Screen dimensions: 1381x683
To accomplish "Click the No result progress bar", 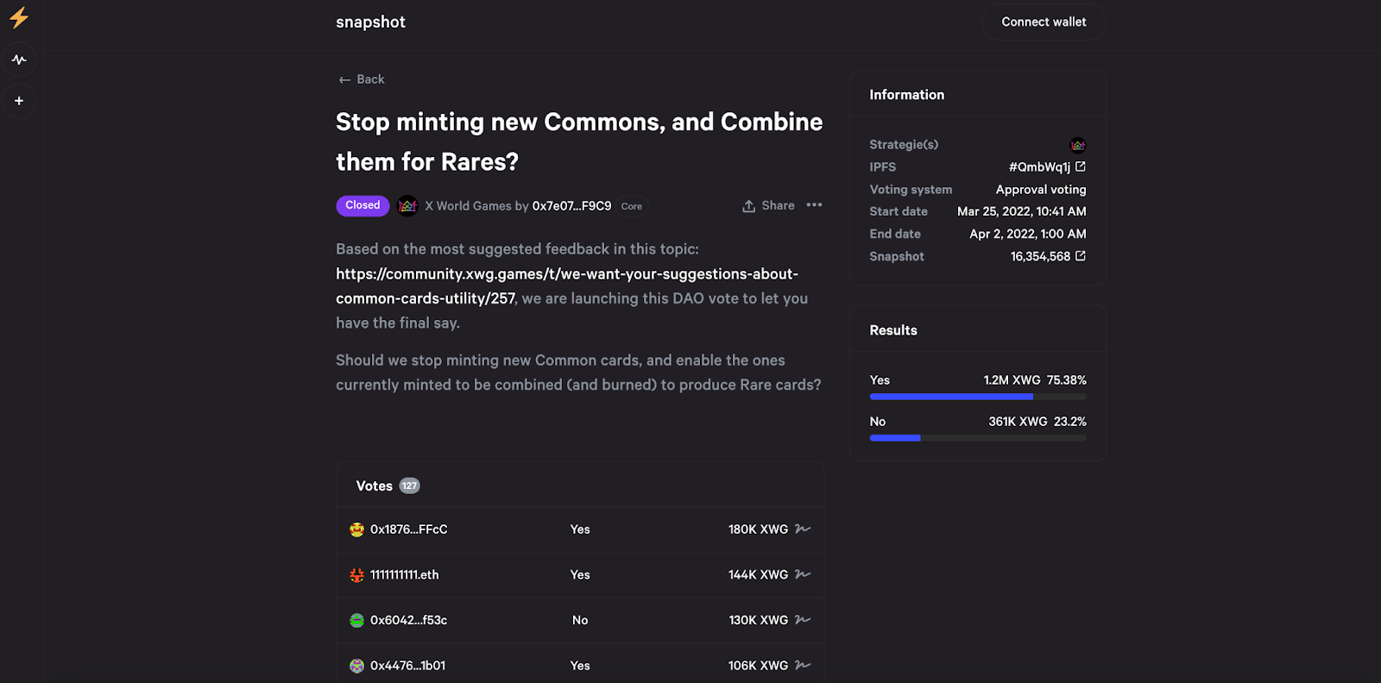I will pyautogui.click(x=978, y=438).
